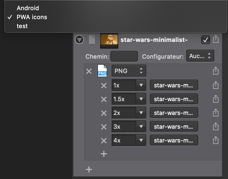Open the 2x scale dropdown arrow
228x179 pixels.
pyautogui.click(x=141, y=113)
